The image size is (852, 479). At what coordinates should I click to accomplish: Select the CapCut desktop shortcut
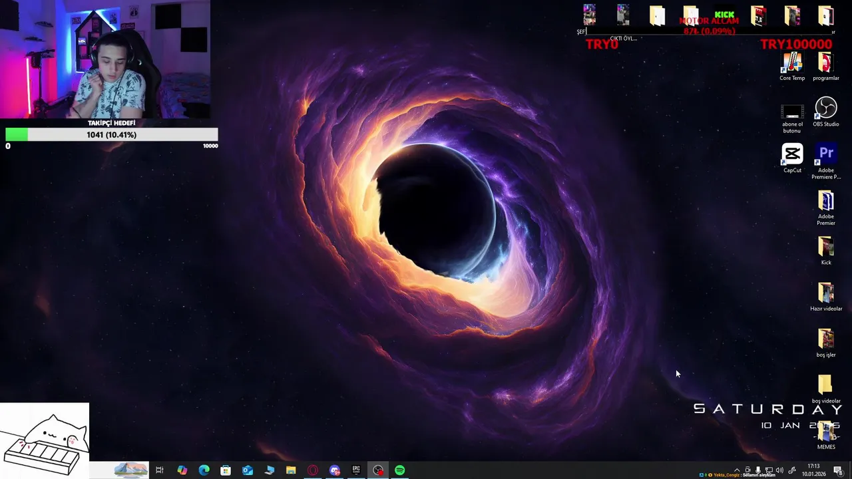coord(792,158)
